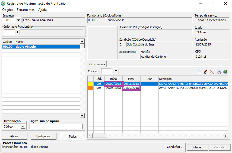
Task: Click the Final column header
Action: [x=131, y=79]
